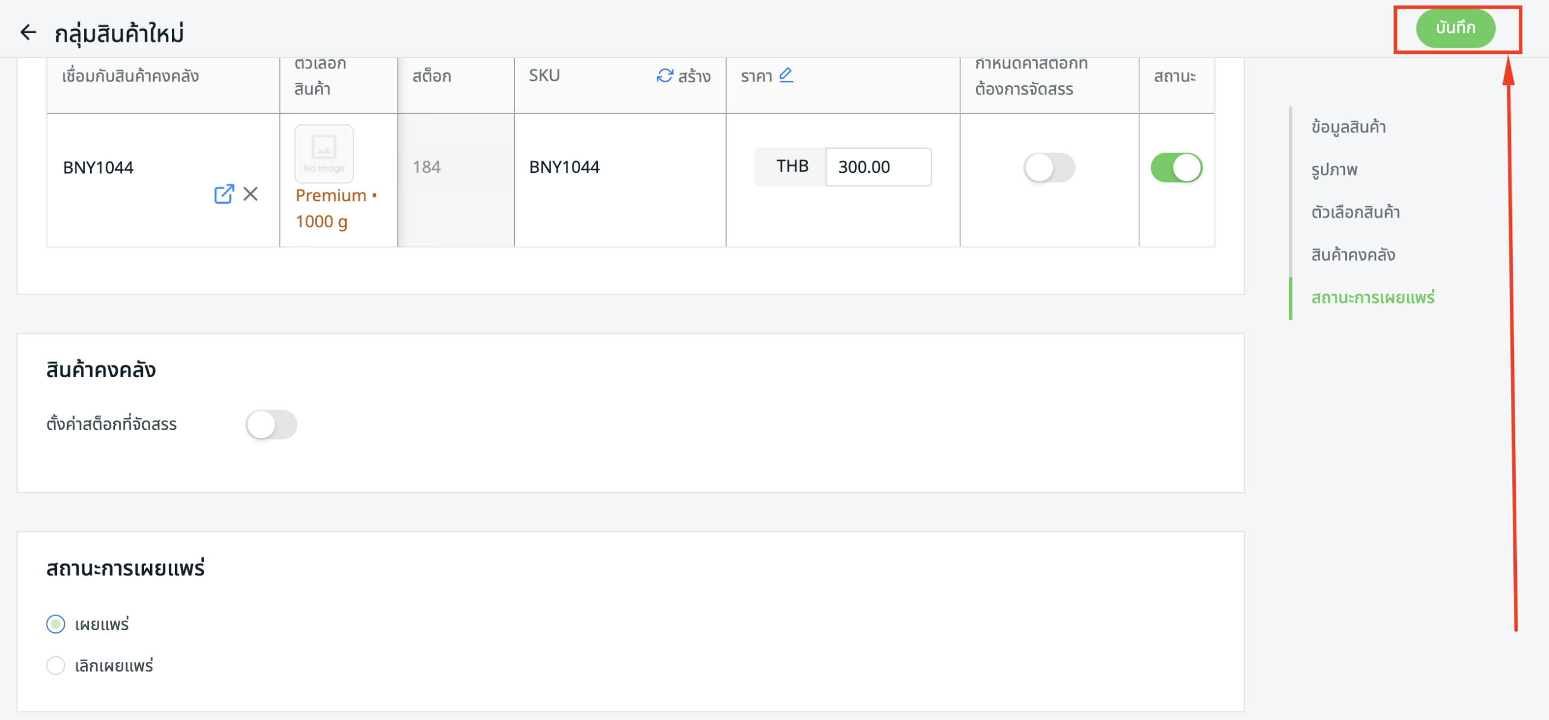Click the price input field 300.00
Screen dimensions: 1549x720
point(877,167)
